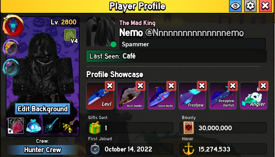
Task: Remove Levi from the Profile Showcase
Action: pyautogui.click(x=110, y=86)
